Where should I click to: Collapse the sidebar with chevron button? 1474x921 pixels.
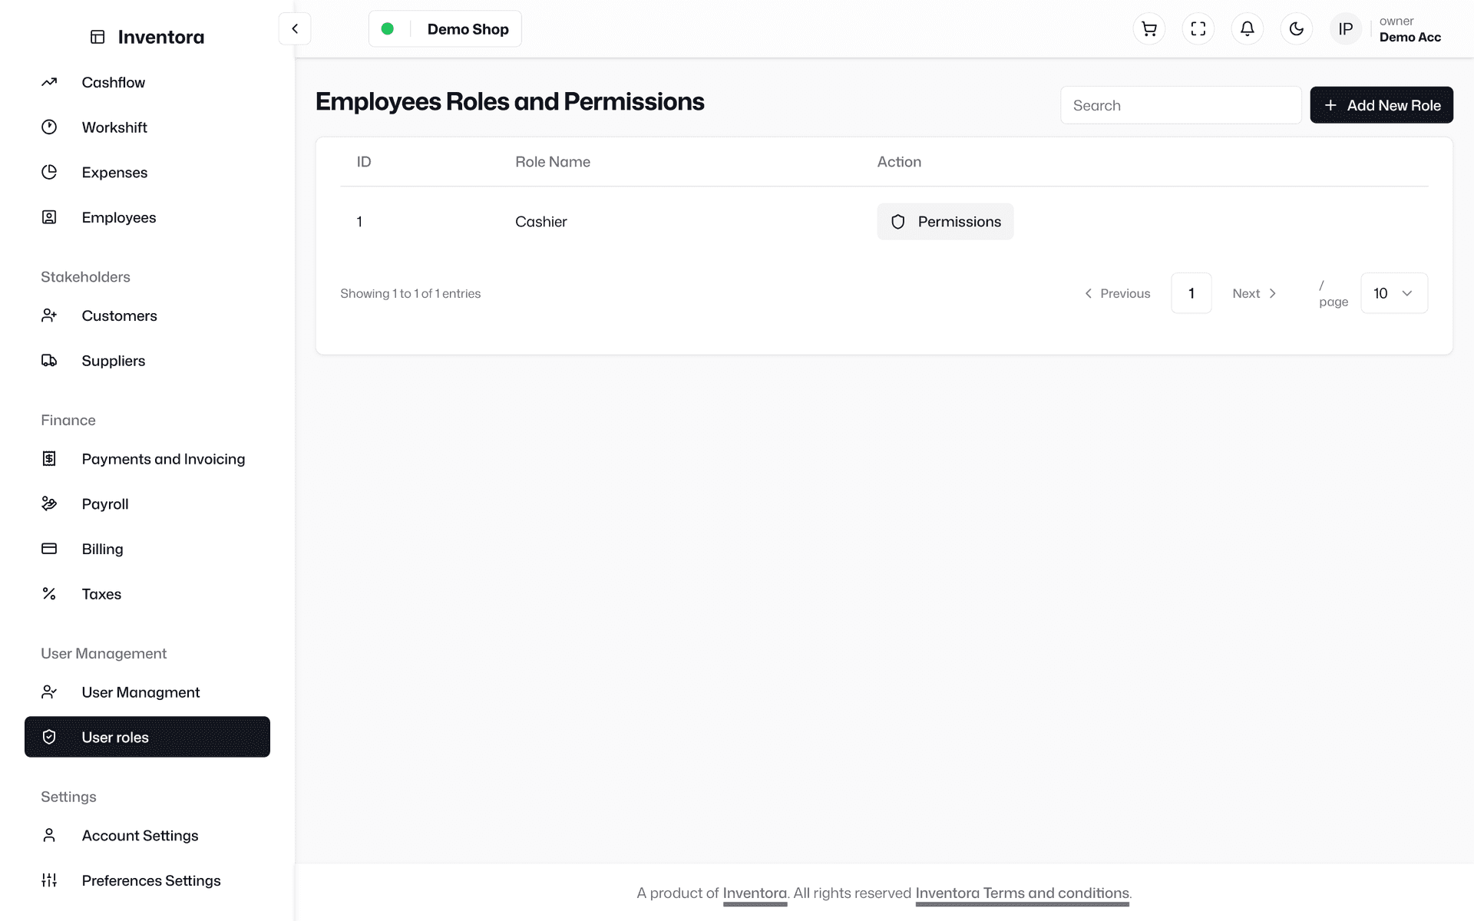click(295, 29)
